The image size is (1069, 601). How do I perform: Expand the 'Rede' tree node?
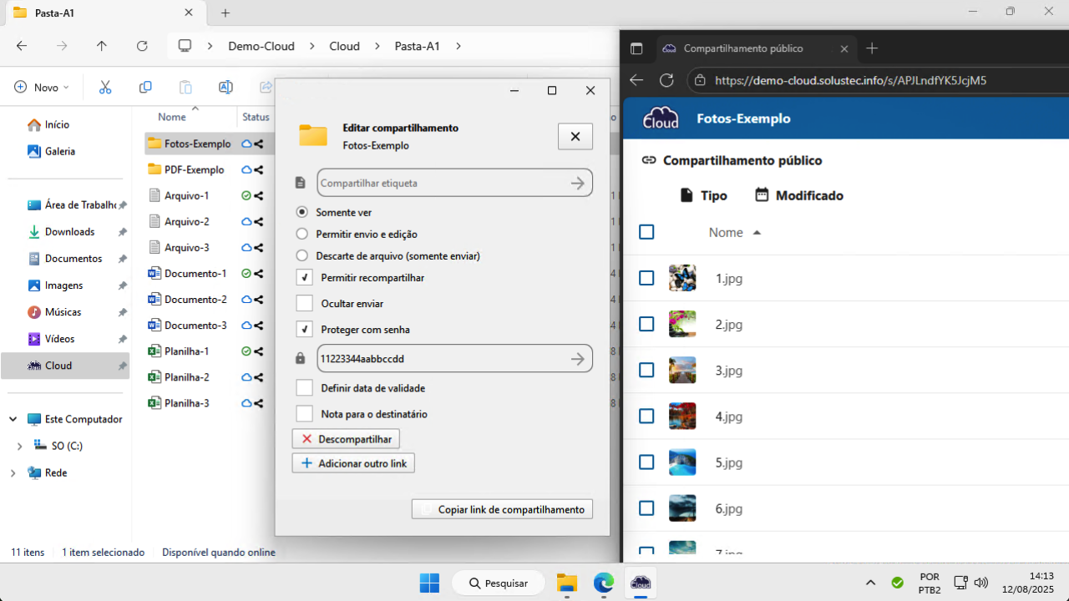13,473
